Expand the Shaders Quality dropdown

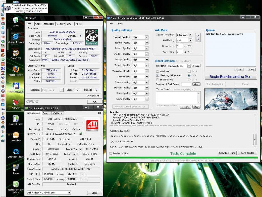147,65
